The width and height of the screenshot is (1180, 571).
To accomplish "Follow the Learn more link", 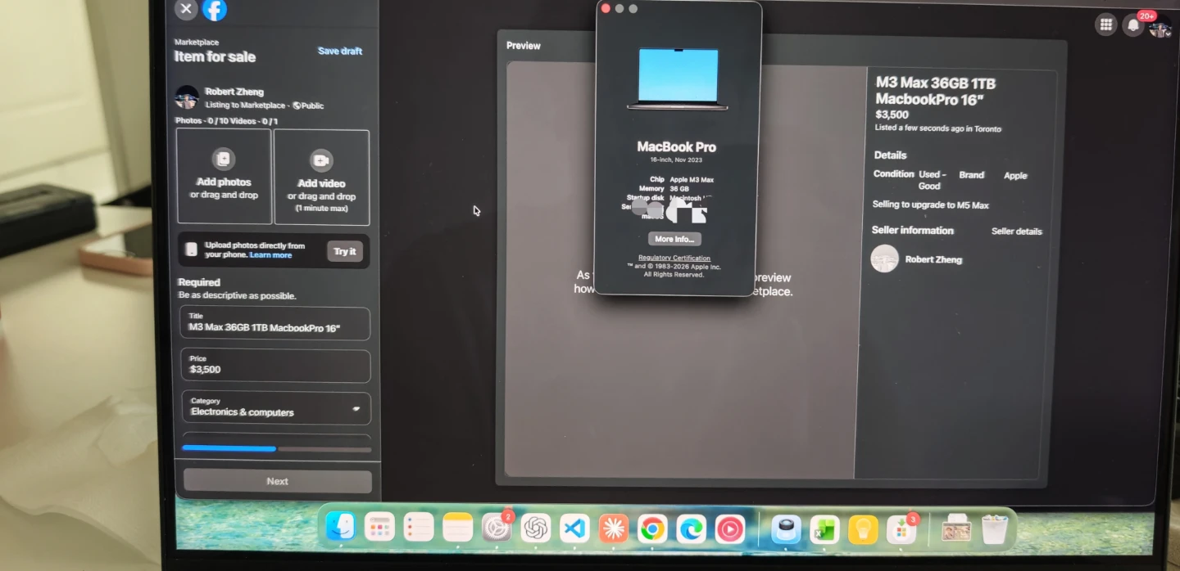I will pyautogui.click(x=271, y=255).
